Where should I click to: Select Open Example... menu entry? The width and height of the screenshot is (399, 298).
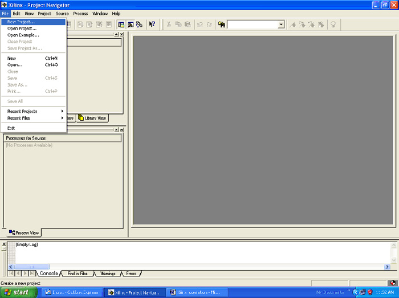point(33,35)
